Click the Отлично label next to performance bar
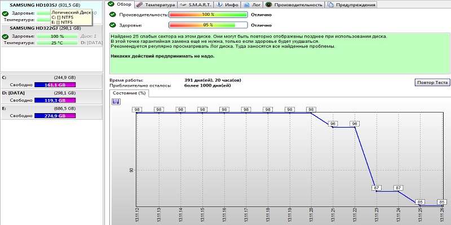The image size is (451, 225). 261,15
